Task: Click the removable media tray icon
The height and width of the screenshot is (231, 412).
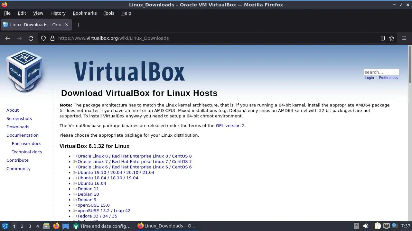Action: [x=356, y=226]
